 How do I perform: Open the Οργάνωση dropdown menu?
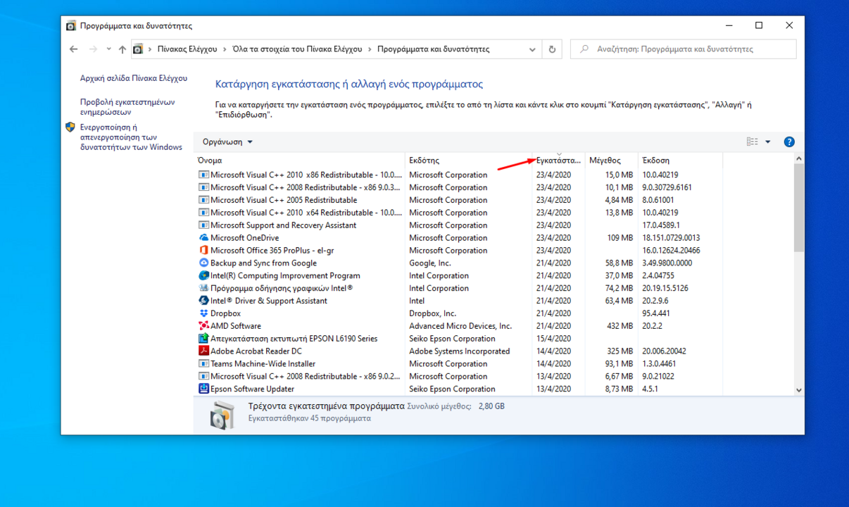[227, 142]
